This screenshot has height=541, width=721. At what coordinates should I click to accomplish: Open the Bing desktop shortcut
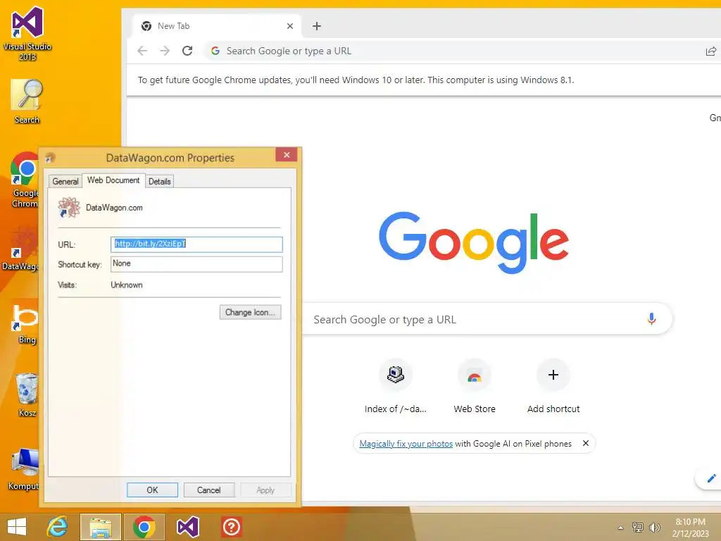(x=25, y=324)
